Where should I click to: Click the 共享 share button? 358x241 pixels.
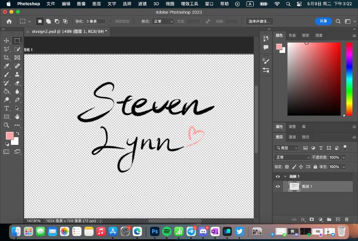pos(323,21)
